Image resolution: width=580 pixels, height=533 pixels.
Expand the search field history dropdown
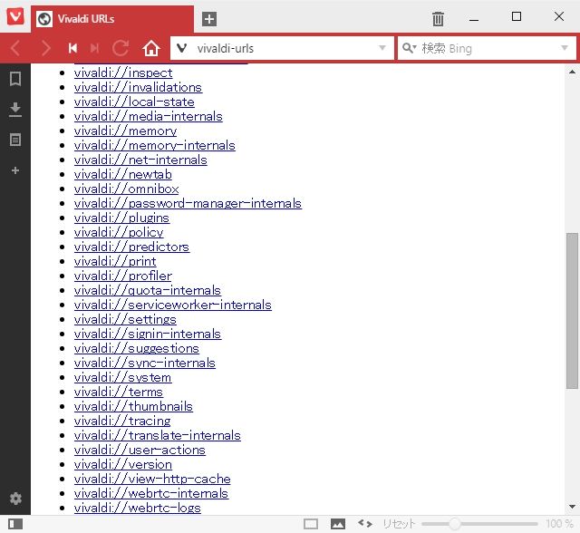tap(564, 48)
